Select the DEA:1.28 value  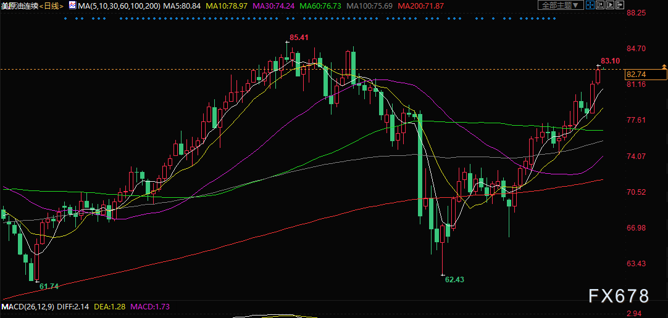(x=109, y=306)
